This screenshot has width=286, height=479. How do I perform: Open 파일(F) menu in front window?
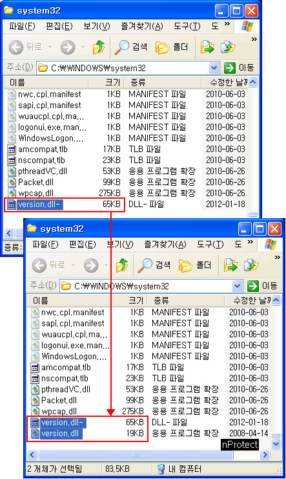click(x=45, y=245)
